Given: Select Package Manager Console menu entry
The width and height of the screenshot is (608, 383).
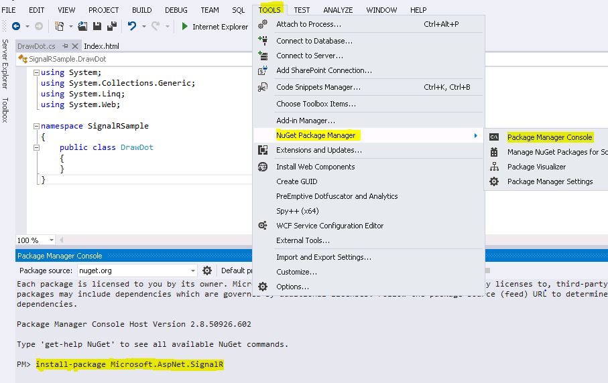Looking at the screenshot, I should 550,137.
